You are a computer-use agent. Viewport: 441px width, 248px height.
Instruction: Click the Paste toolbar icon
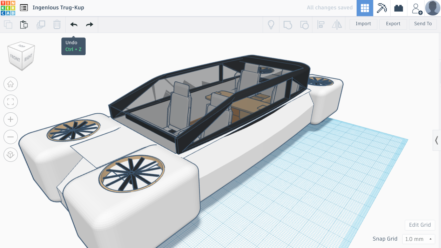click(x=24, y=25)
